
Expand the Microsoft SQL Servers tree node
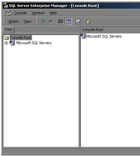(6, 43)
